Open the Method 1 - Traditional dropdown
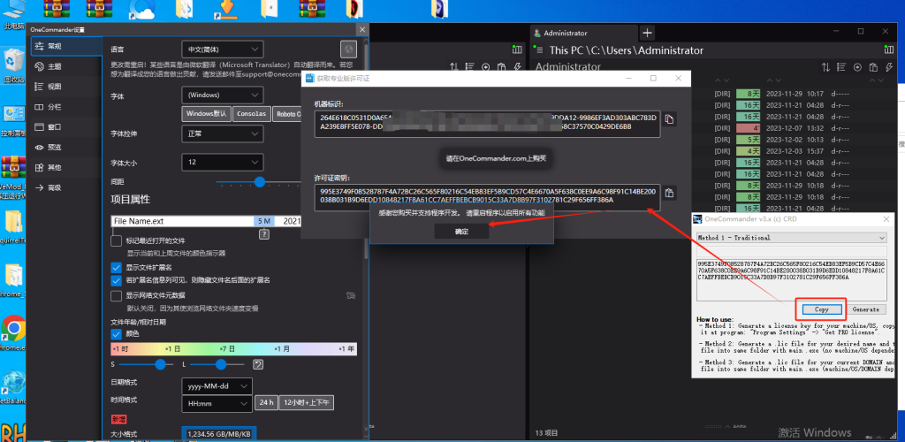Image resolution: width=905 pixels, height=442 pixels. (x=791, y=237)
